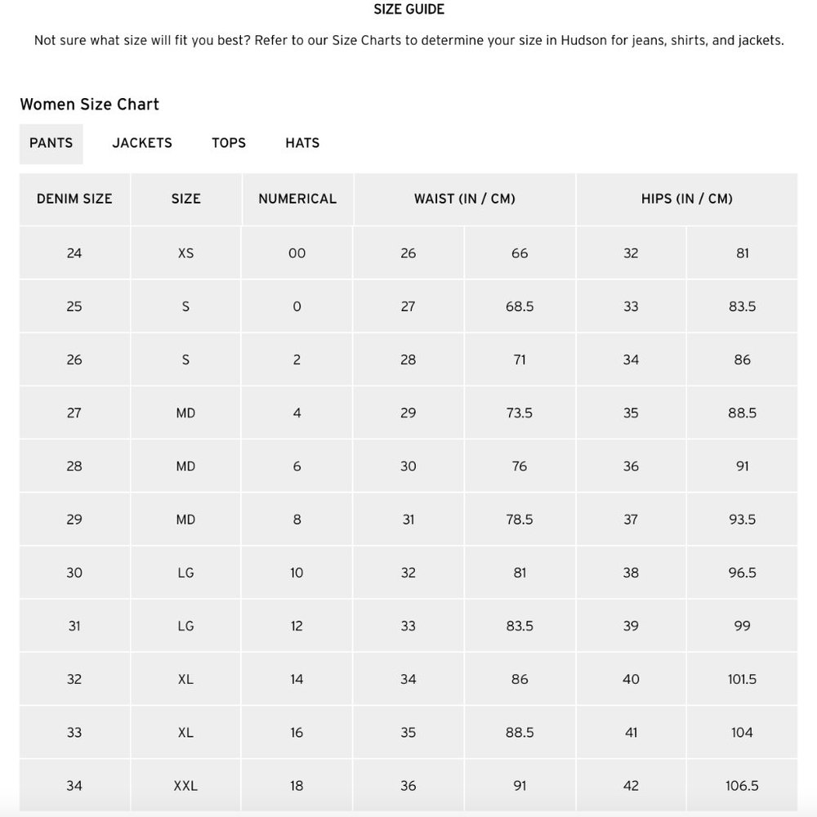Click the DENIM SIZE column header

[74, 199]
